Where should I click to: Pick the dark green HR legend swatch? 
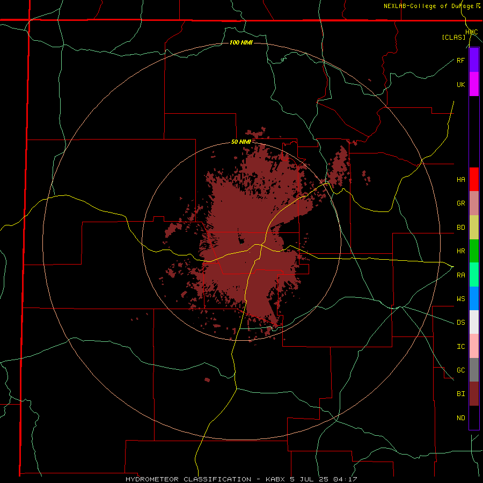coord(474,251)
